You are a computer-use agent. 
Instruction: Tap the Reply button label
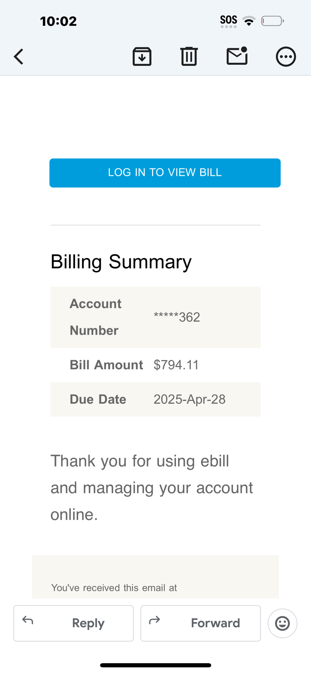(88, 623)
